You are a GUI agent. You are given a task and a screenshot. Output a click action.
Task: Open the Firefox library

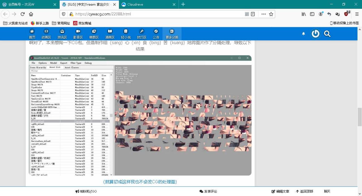[x=304, y=14]
